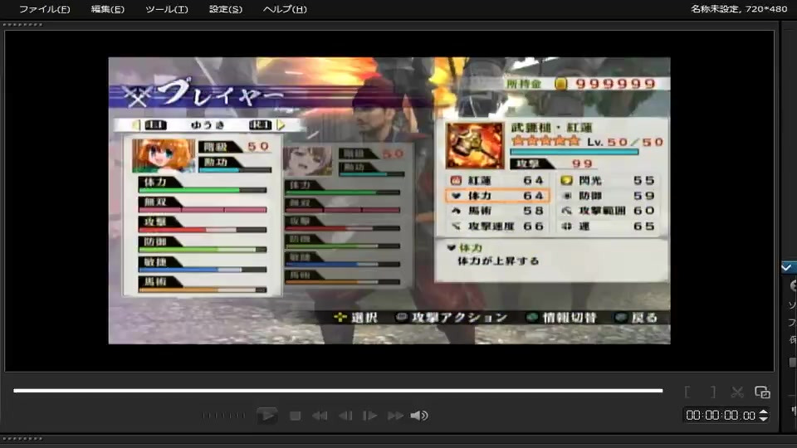
Task: Click the 00:00:00.00 timecode field
Action: pyautogui.click(x=721, y=416)
